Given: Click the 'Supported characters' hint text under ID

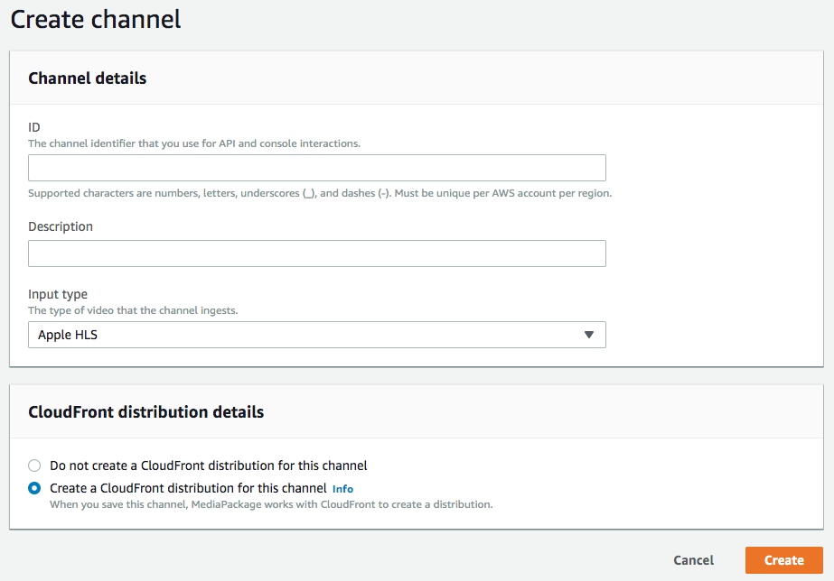Looking at the screenshot, I should tap(320, 193).
